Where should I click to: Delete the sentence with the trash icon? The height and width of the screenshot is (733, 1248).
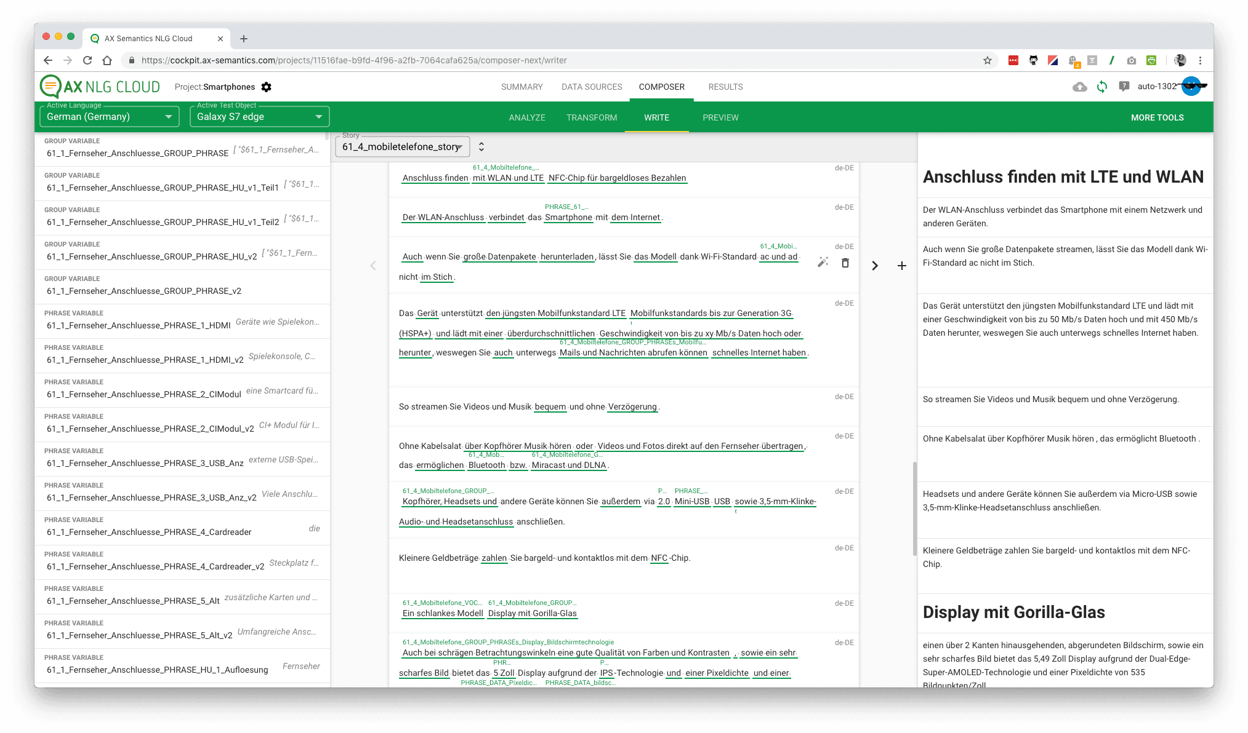tap(845, 263)
